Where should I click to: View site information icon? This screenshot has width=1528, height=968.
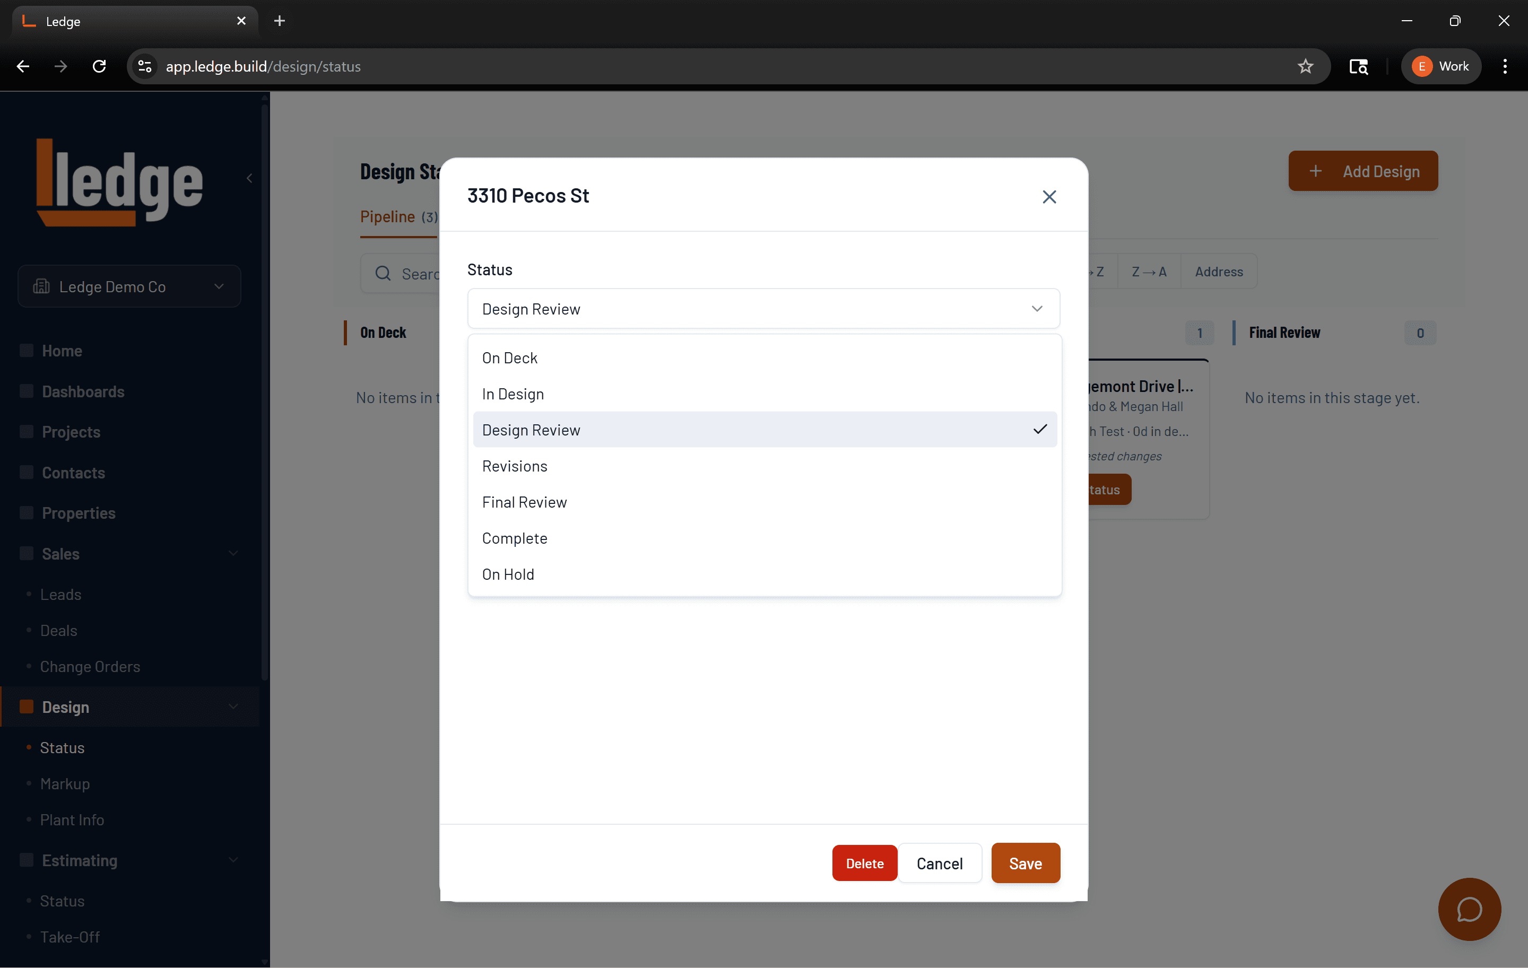[145, 66]
